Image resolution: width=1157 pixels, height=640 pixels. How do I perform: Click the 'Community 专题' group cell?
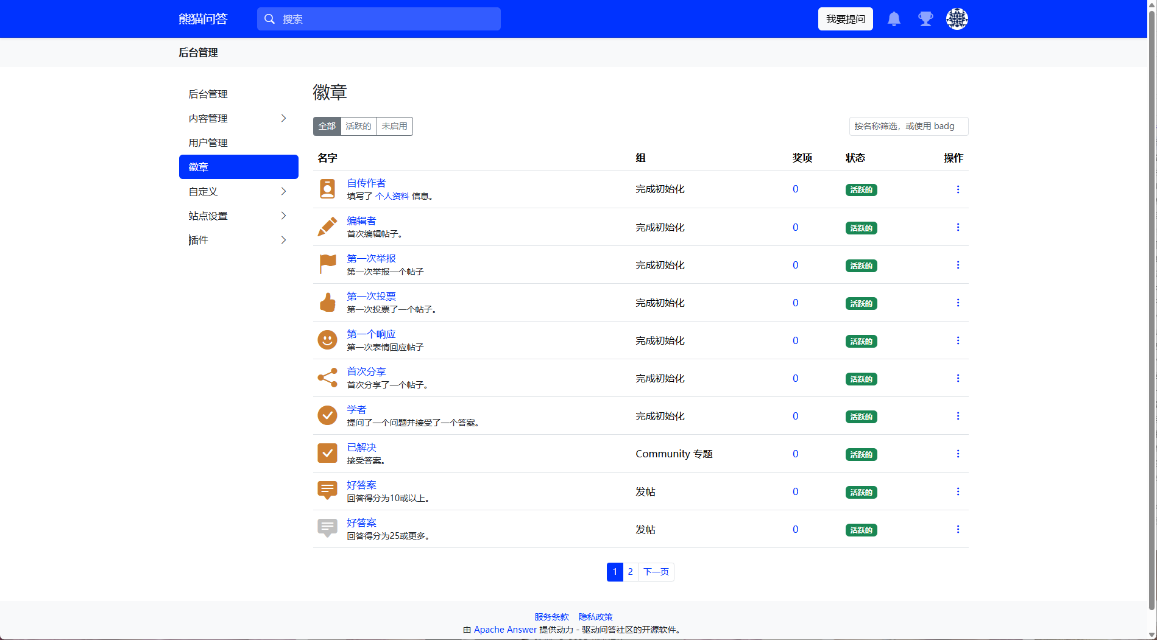point(674,454)
